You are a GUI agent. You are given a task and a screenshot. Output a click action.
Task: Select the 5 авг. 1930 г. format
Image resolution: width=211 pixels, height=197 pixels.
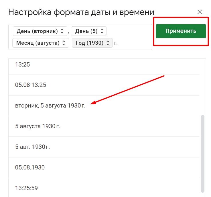click(x=32, y=147)
